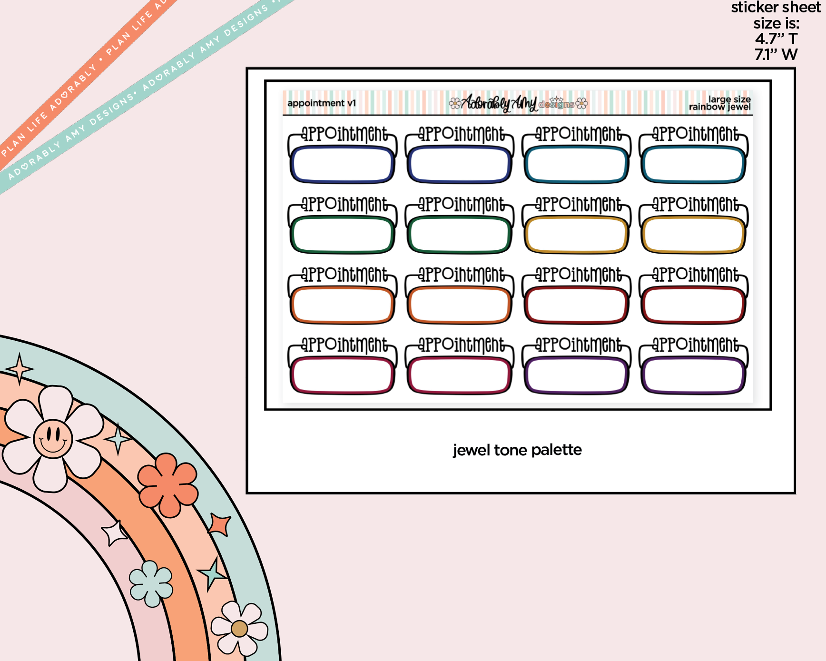Select the peach sparkle on the teal band
This screenshot has width=826, height=661.
(x=19, y=369)
